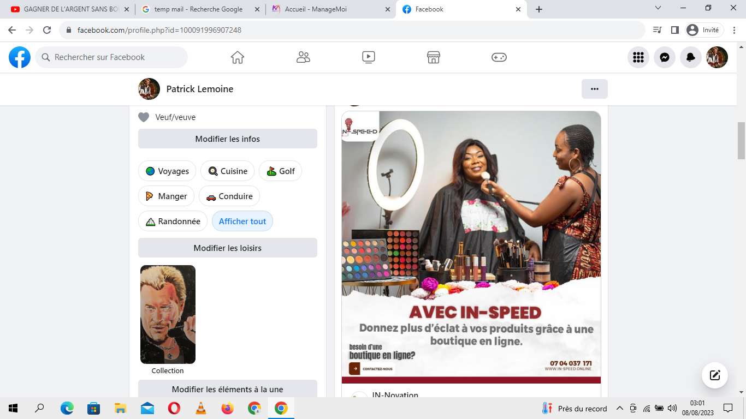
Task: Open VLC media player from the taskbar
Action: (201, 408)
